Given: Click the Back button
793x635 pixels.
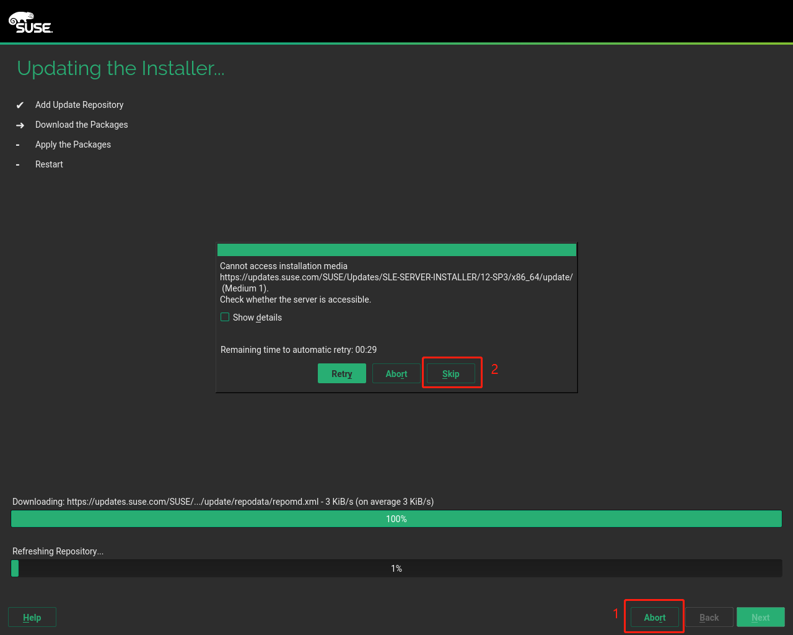Looking at the screenshot, I should coord(709,617).
